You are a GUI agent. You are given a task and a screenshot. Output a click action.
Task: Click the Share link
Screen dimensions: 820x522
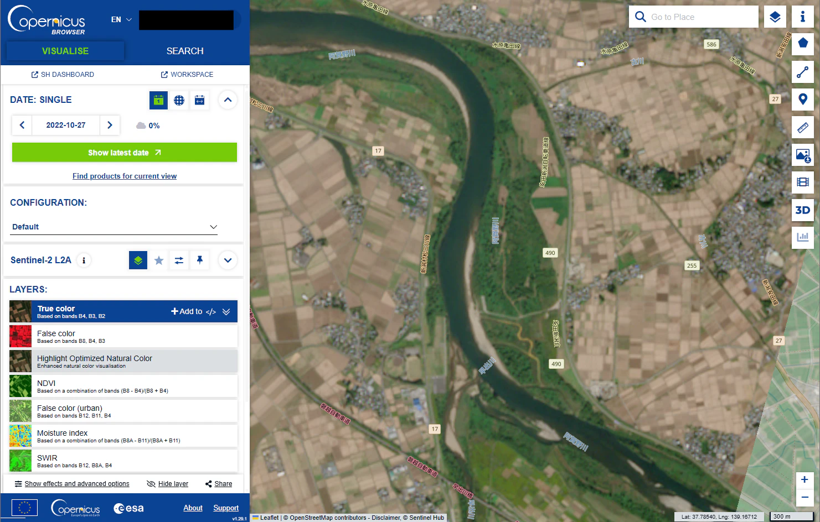click(x=219, y=484)
